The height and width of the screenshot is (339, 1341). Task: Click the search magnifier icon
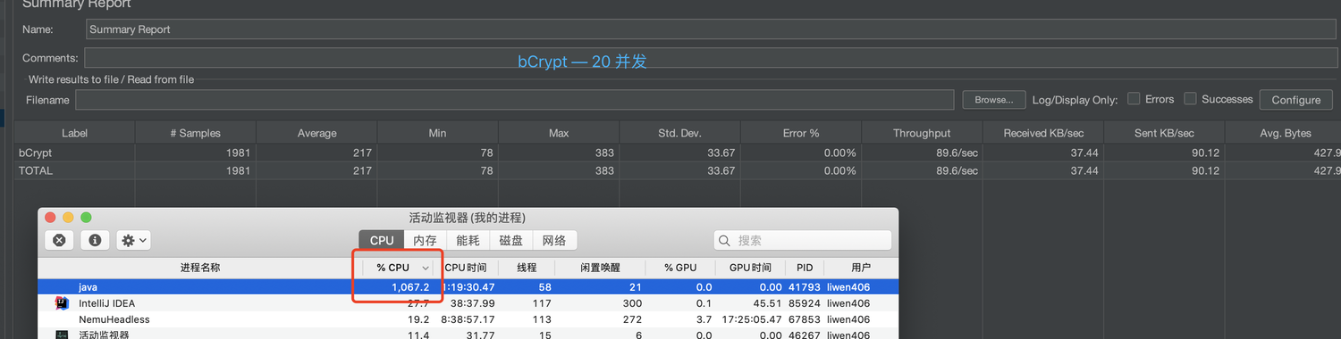pos(726,241)
